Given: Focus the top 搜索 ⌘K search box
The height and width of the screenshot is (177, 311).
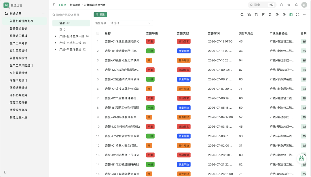Looking at the screenshot, I should 262,5.
